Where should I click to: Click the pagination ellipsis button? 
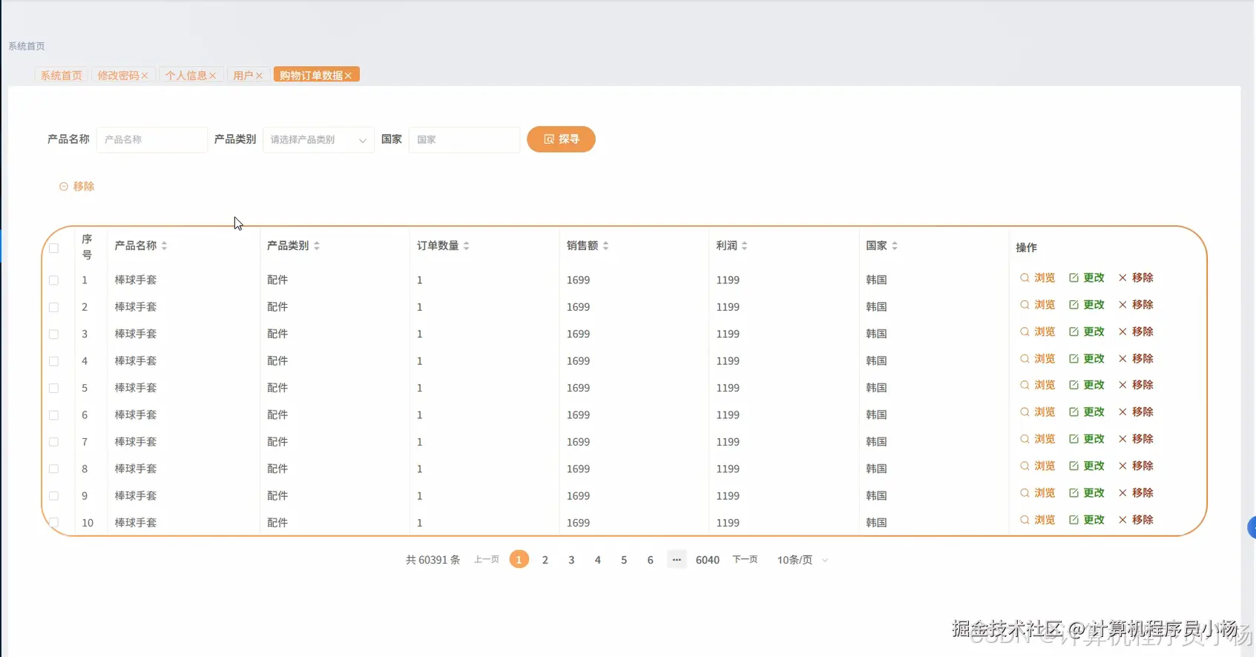pos(677,560)
